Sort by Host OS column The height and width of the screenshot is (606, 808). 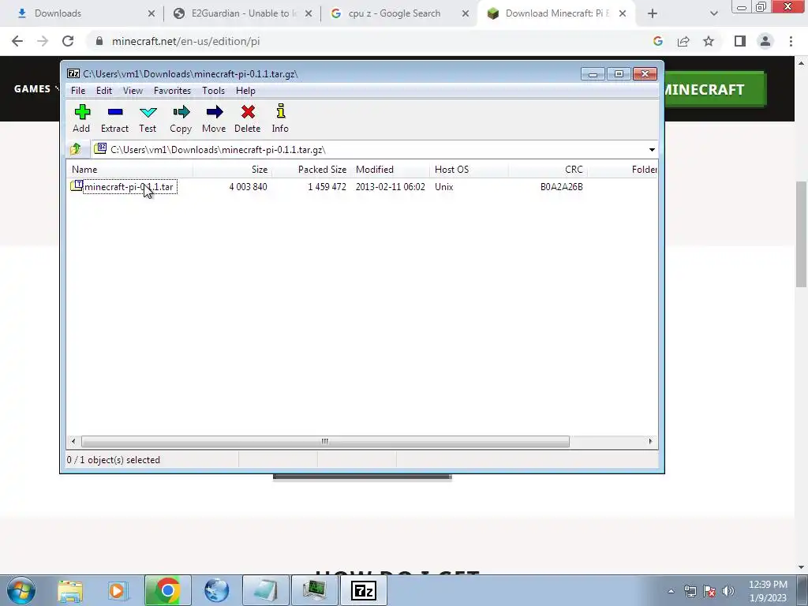(x=469, y=170)
